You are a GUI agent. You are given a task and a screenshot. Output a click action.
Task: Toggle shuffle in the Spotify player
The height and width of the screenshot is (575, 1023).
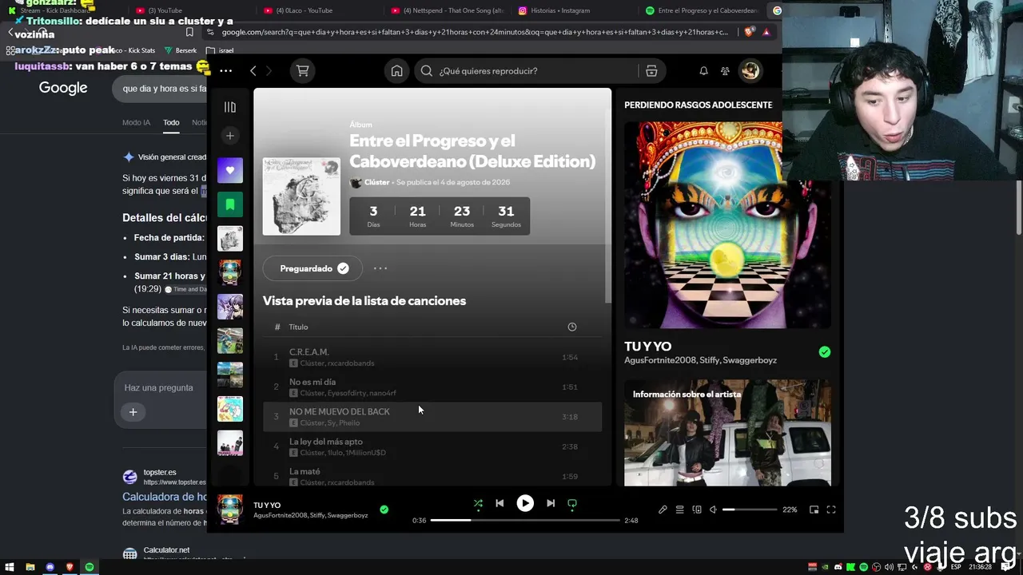[x=478, y=504]
